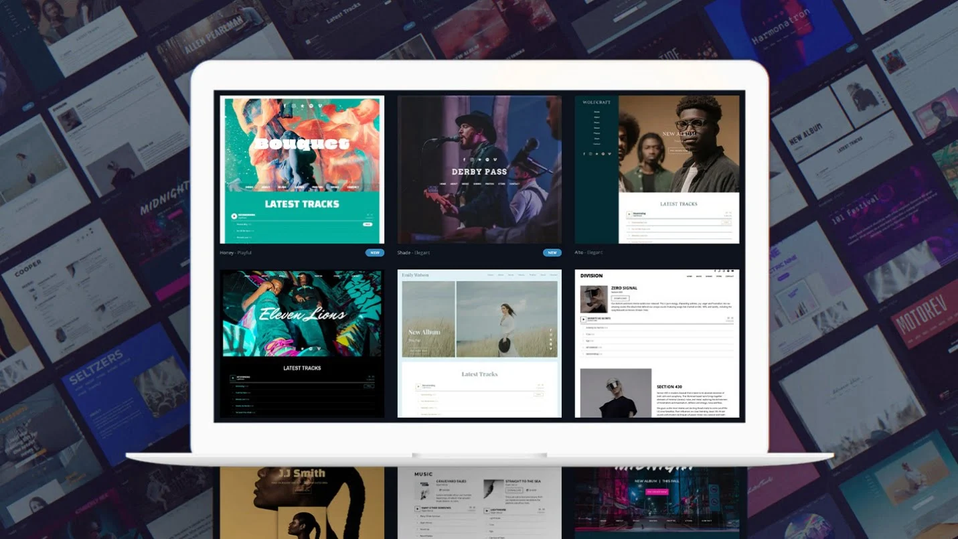Select the J.J Smith template below the laptop
The height and width of the screenshot is (539, 958).
[x=302, y=503]
